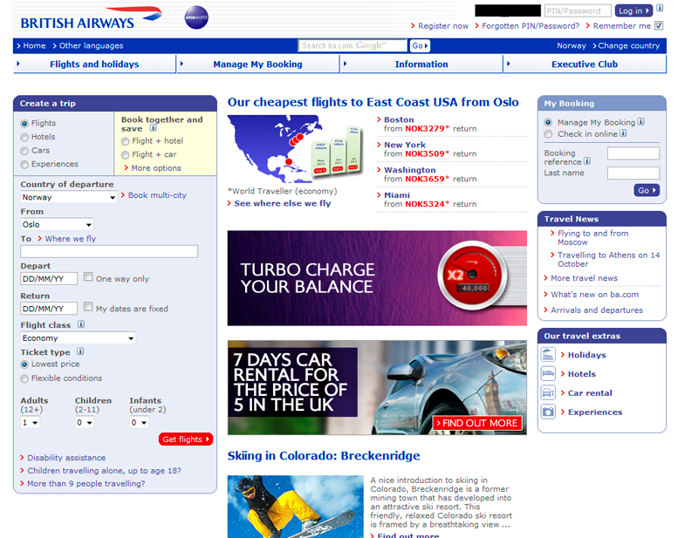Select Flight + hotel option
698x538 pixels.
click(x=125, y=141)
